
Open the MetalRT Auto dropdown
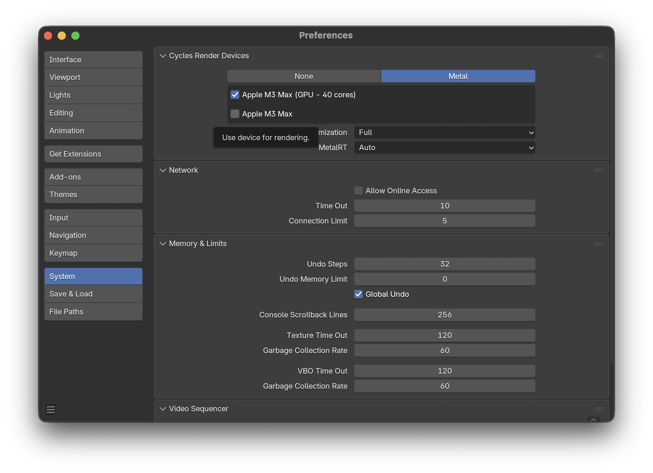coord(444,148)
